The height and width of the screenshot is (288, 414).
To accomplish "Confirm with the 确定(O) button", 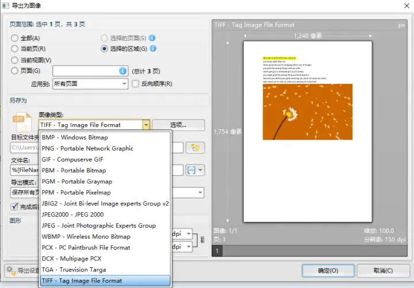I will (x=328, y=271).
